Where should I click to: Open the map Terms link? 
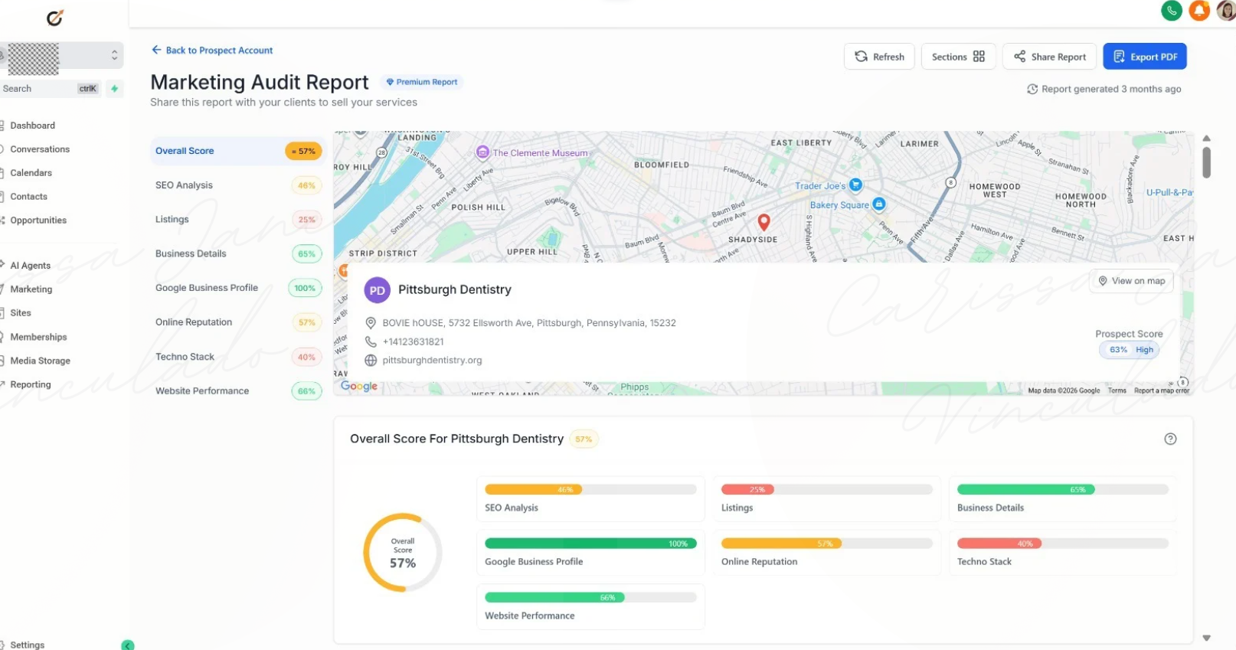(1117, 390)
